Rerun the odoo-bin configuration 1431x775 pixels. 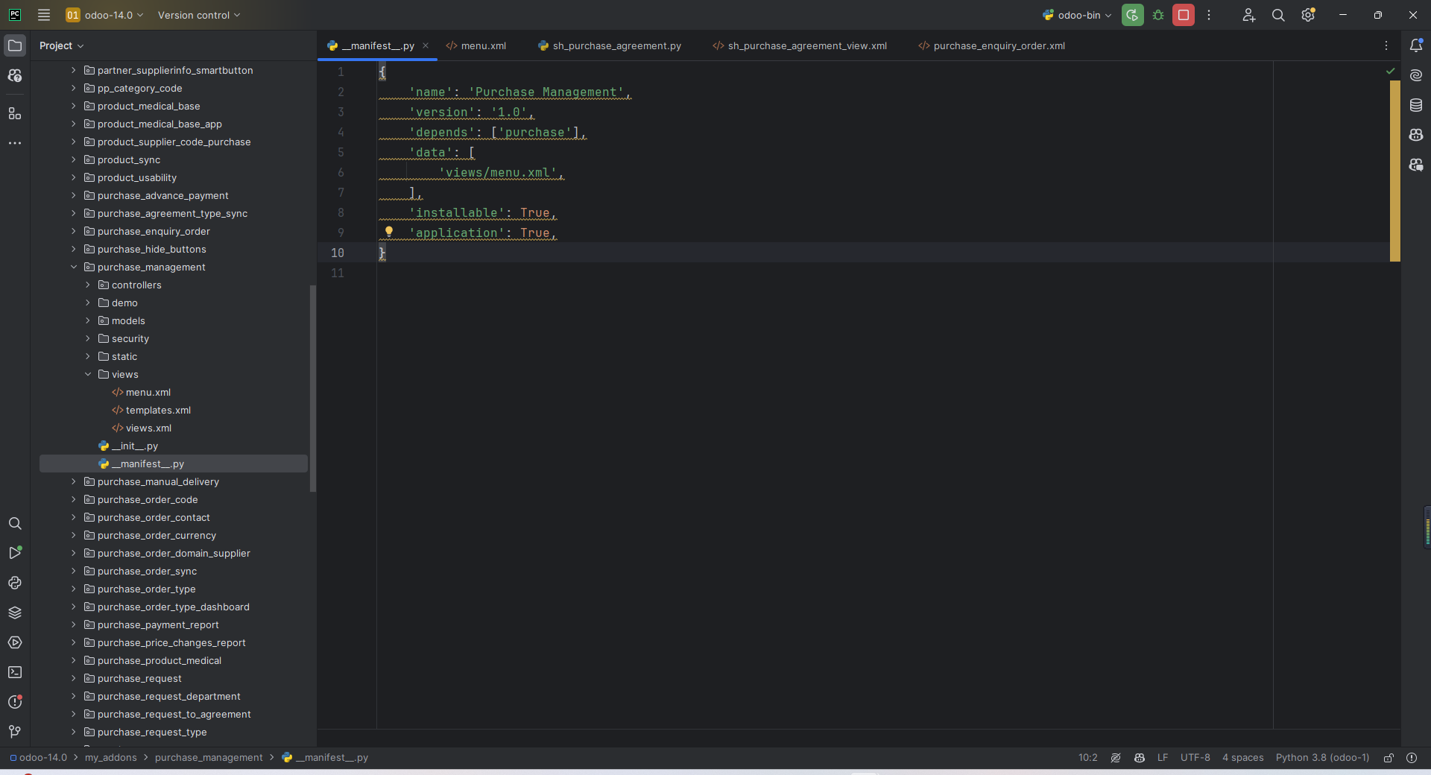(1132, 15)
